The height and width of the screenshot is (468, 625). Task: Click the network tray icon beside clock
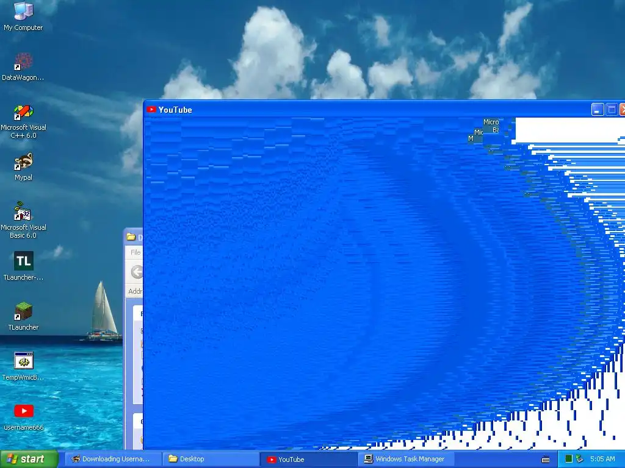coord(580,459)
